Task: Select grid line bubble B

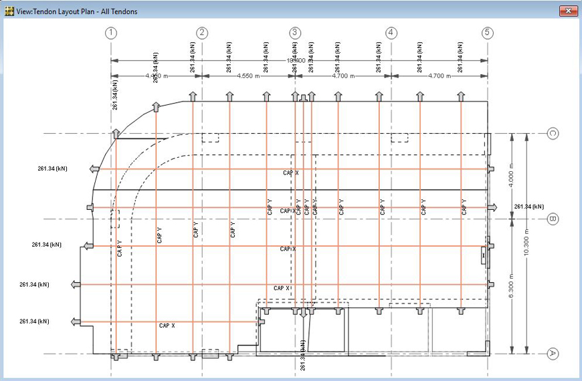Action: click(x=553, y=219)
